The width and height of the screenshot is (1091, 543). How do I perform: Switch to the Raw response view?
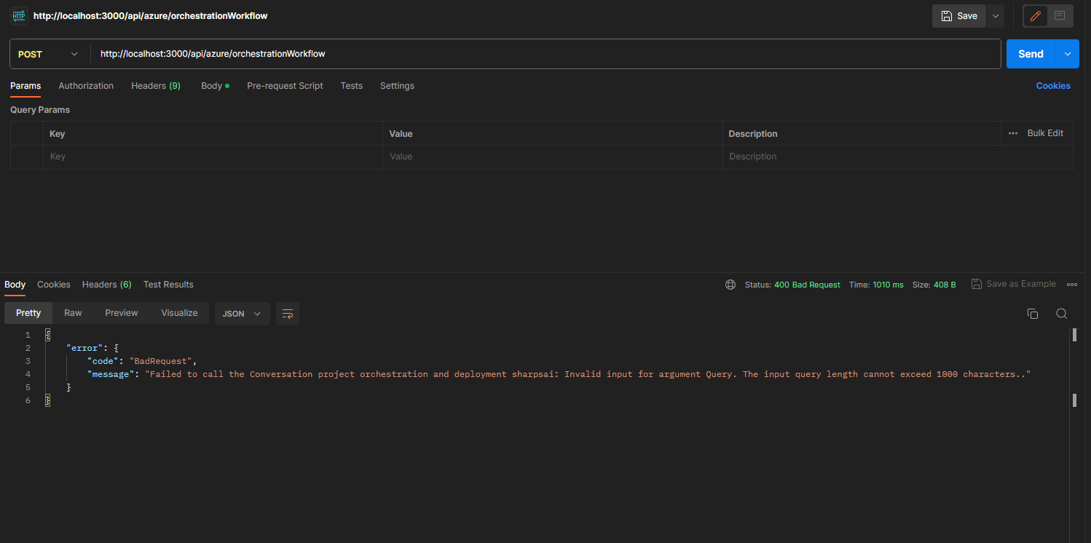click(73, 312)
